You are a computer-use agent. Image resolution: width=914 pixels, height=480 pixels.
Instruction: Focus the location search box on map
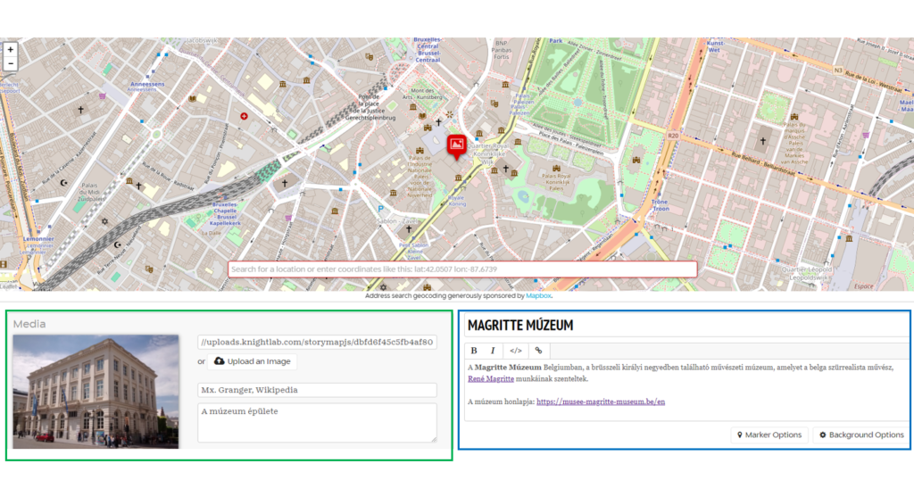[x=461, y=269]
